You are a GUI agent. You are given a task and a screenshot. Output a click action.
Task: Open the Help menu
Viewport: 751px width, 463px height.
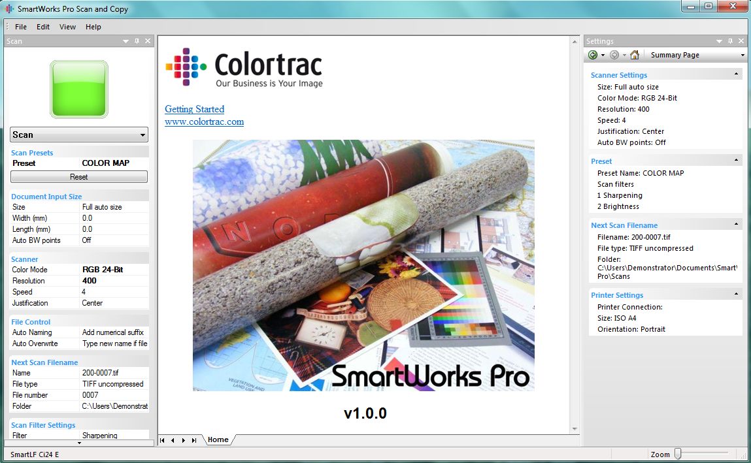pyautogui.click(x=93, y=27)
